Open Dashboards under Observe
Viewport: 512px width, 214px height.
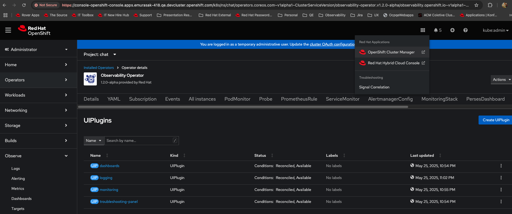click(x=21, y=199)
